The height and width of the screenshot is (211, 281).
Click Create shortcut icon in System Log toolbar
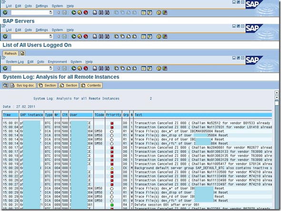click(150, 68)
